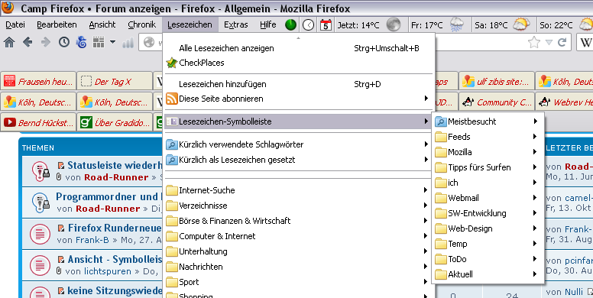Click the reload arrow in the address bar
Image resolution: width=593 pixels, height=298 pixels.
click(x=562, y=42)
